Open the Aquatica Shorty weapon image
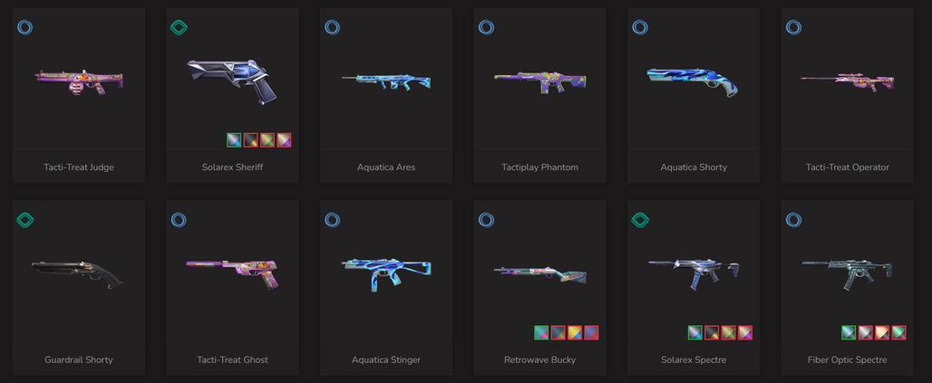 [693, 81]
